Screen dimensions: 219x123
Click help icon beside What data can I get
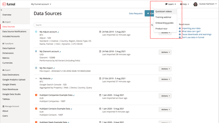point(180,31)
